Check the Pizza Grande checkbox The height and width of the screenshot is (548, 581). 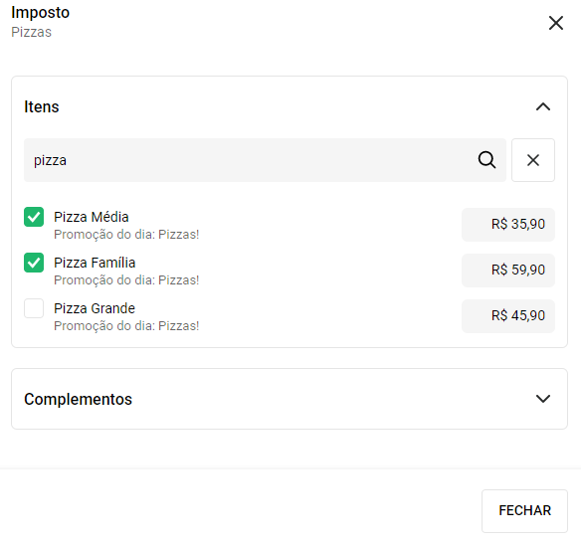coord(34,308)
